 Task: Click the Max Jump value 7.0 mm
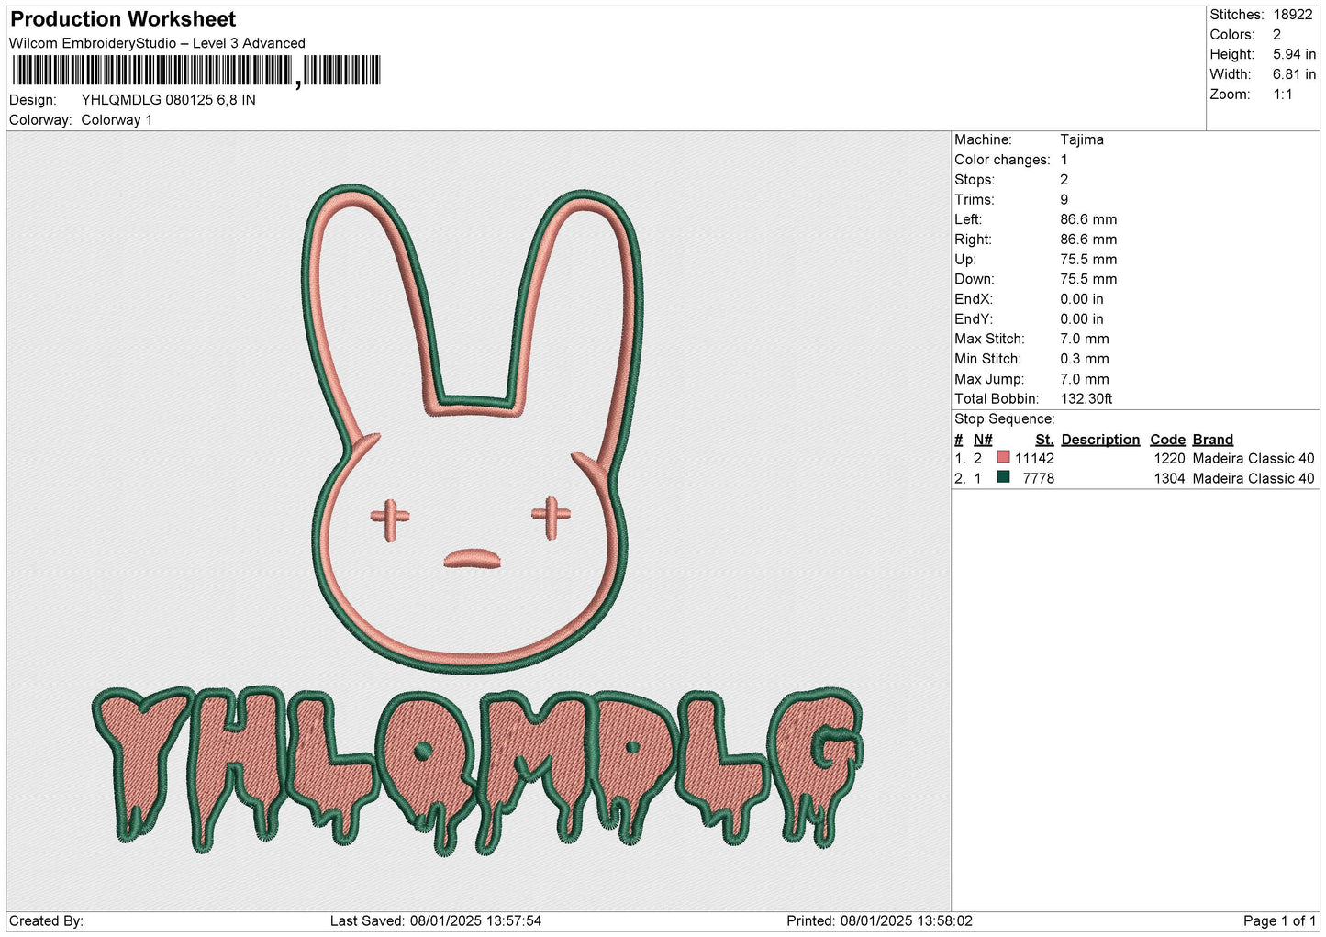pos(1085,379)
